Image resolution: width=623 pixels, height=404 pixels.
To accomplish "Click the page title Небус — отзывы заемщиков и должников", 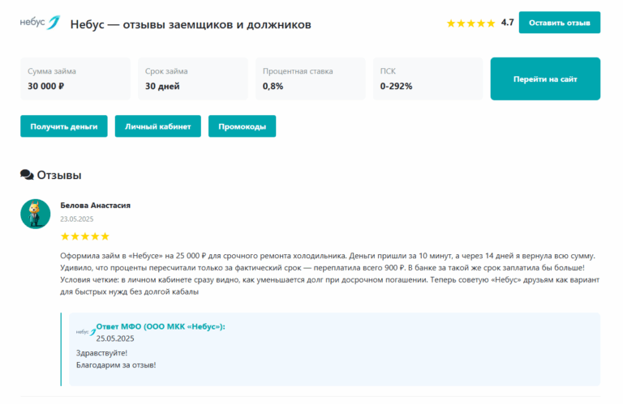I will (x=191, y=24).
